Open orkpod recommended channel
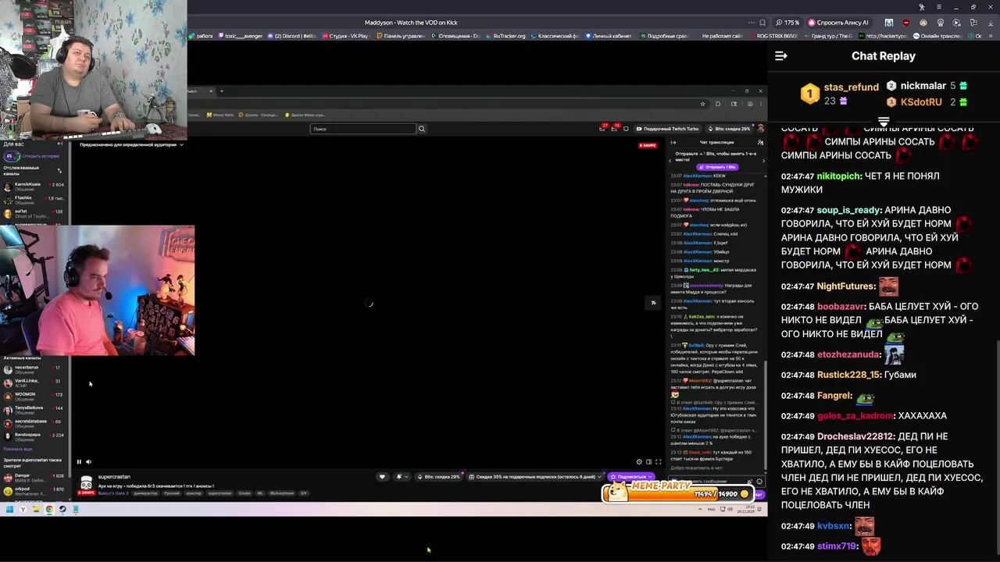The image size is (1000, 562). (34, 491)
